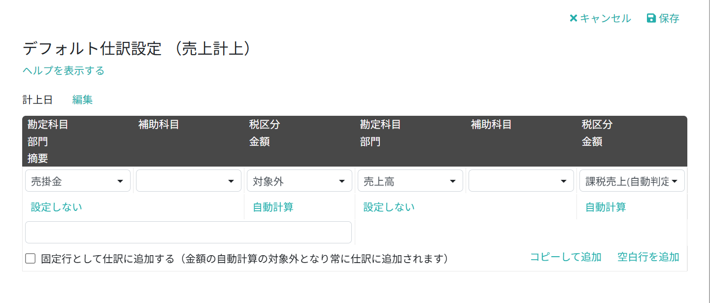
Task: Click the コピーして追加 link
Action: [566, 257]
